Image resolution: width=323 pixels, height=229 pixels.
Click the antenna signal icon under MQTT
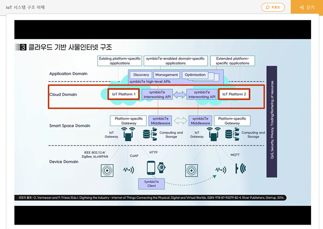pyautogui.click(x=241, y=168)
